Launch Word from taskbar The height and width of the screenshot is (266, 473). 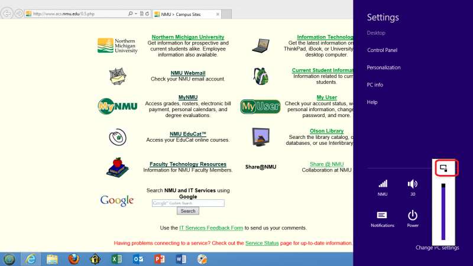tap(181, 259)
